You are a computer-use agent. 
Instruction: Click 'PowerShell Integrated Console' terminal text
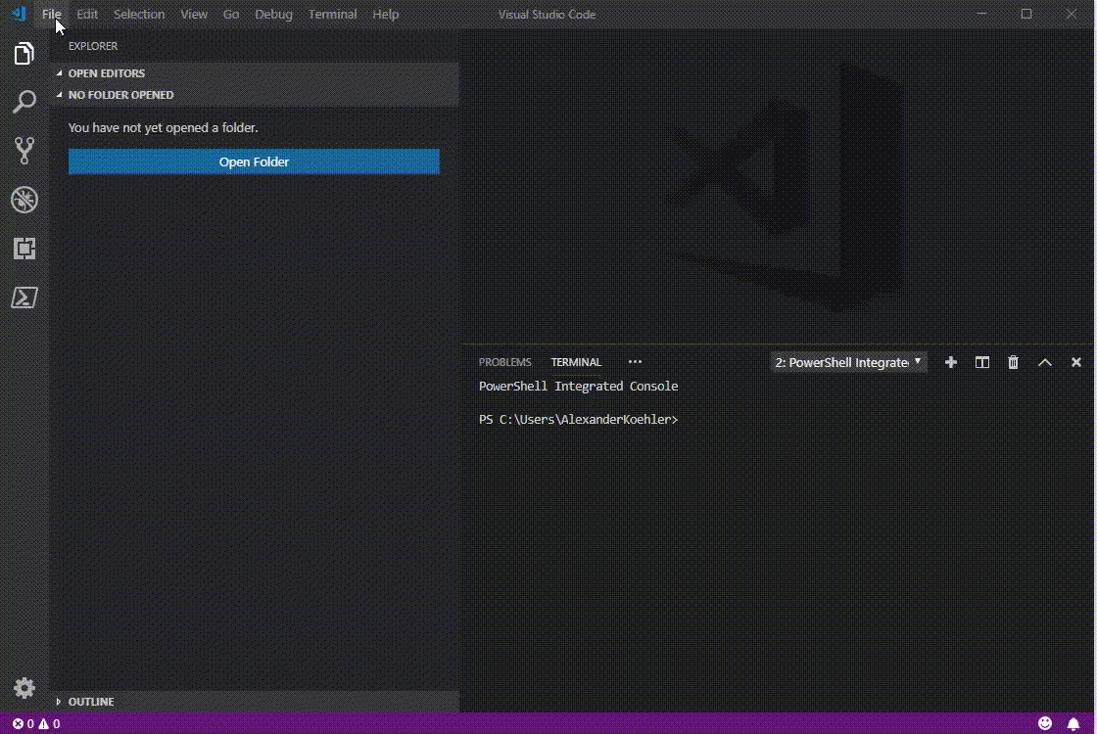click(579, 386)
